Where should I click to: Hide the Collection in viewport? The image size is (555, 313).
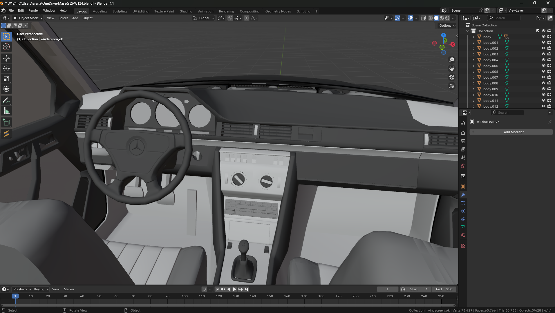point(543,31)
